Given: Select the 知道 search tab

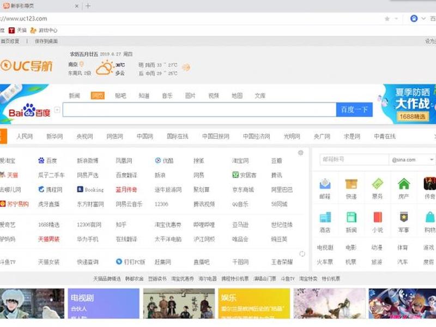Looking at the screenshot, I should [x=144, y=96].
